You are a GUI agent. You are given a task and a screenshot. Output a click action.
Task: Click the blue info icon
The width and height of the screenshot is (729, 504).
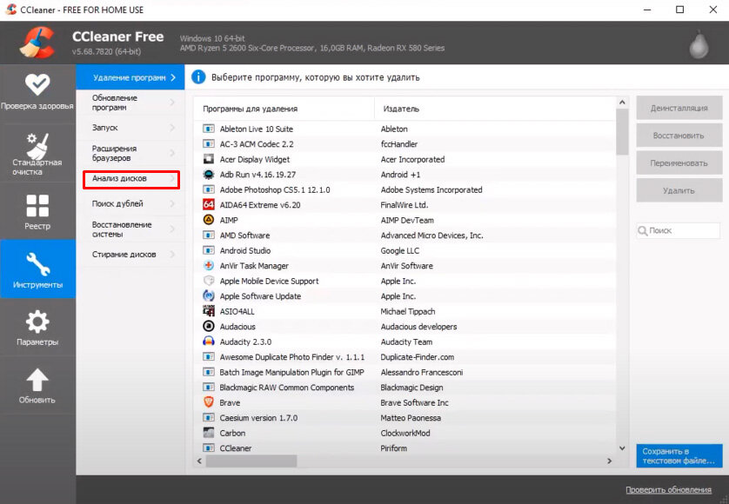click(198, 77)
